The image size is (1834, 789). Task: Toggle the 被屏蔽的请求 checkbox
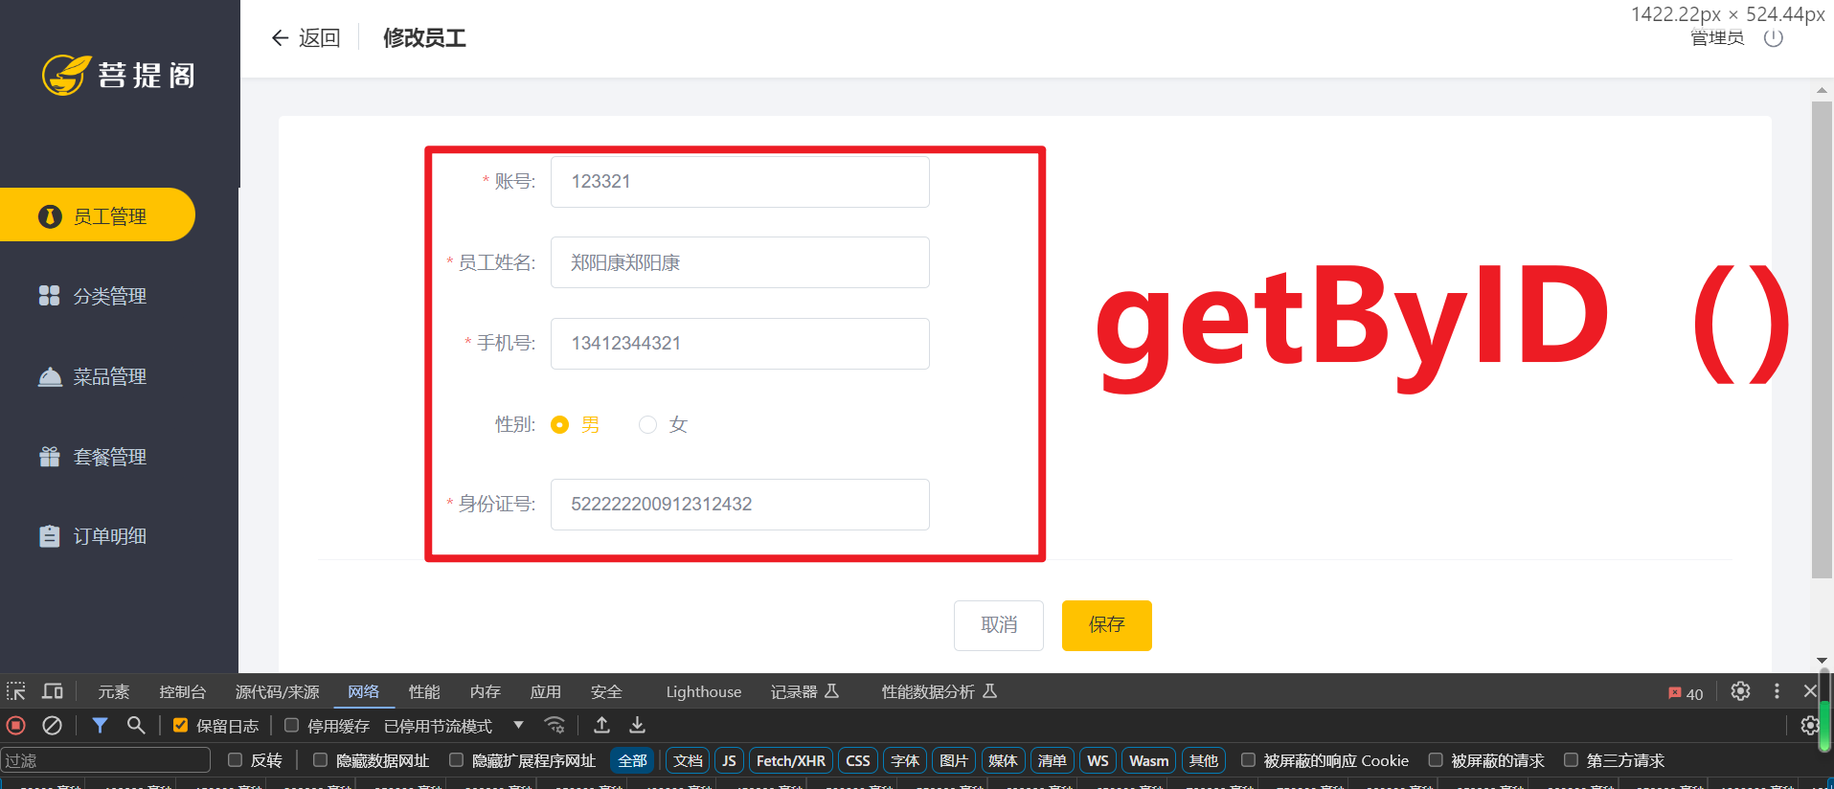click(1436, 760)
